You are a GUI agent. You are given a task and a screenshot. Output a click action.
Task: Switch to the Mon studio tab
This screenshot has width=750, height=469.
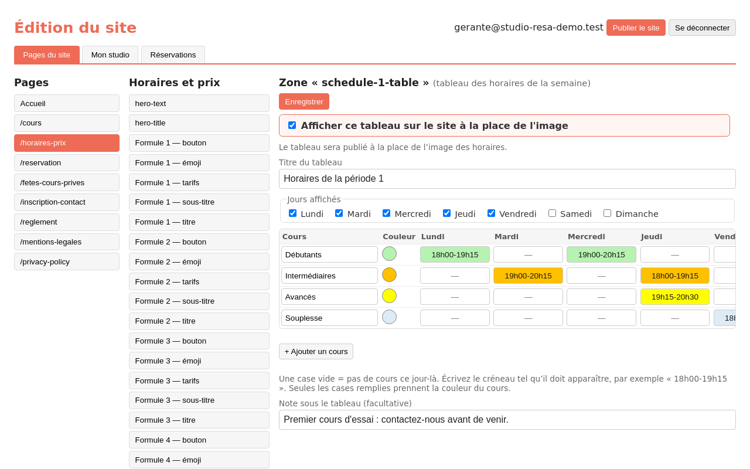click(x=110, y=55)
